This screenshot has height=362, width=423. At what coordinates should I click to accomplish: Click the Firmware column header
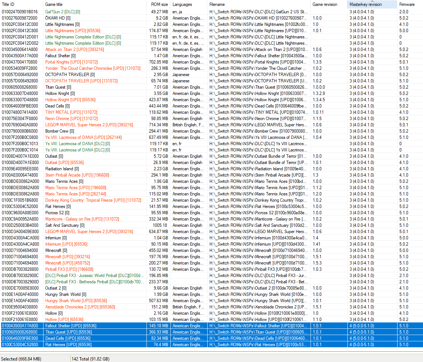coord(410,4)
